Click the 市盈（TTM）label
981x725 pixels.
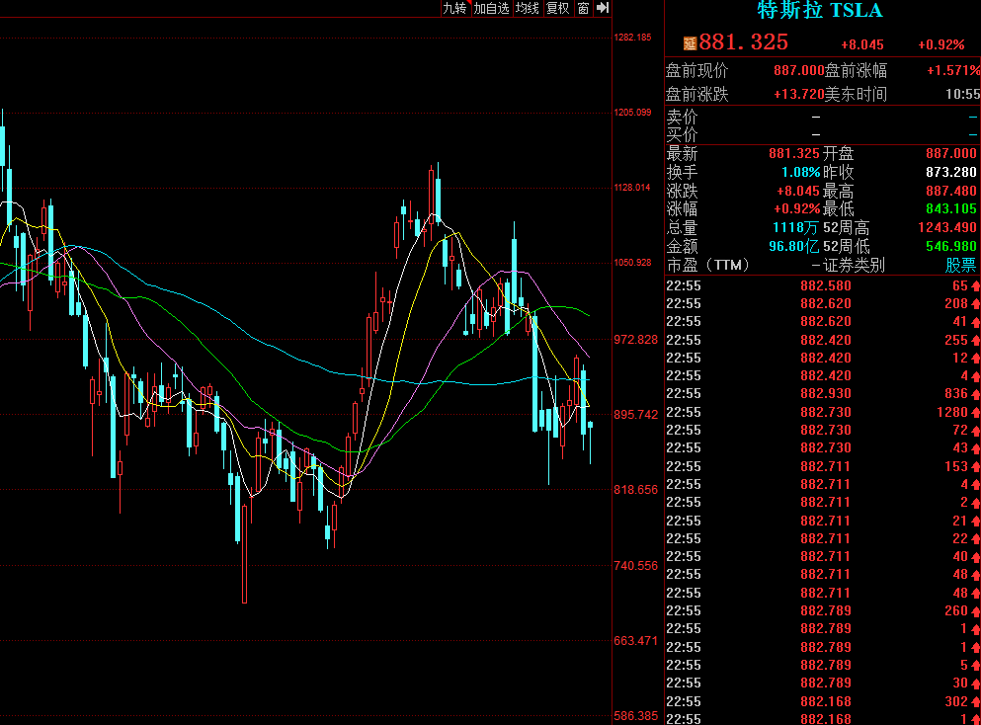click(x=708, y=266)
